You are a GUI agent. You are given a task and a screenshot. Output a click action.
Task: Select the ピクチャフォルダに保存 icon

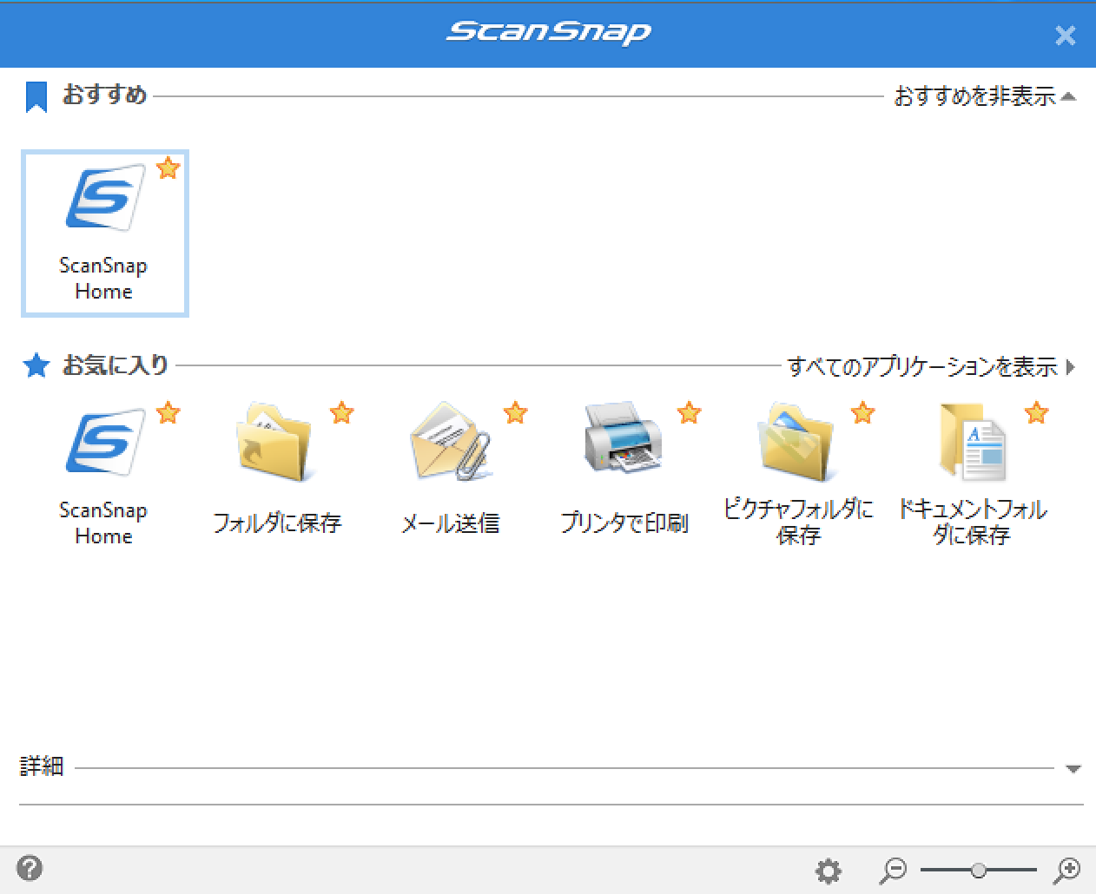pos(797,443)
